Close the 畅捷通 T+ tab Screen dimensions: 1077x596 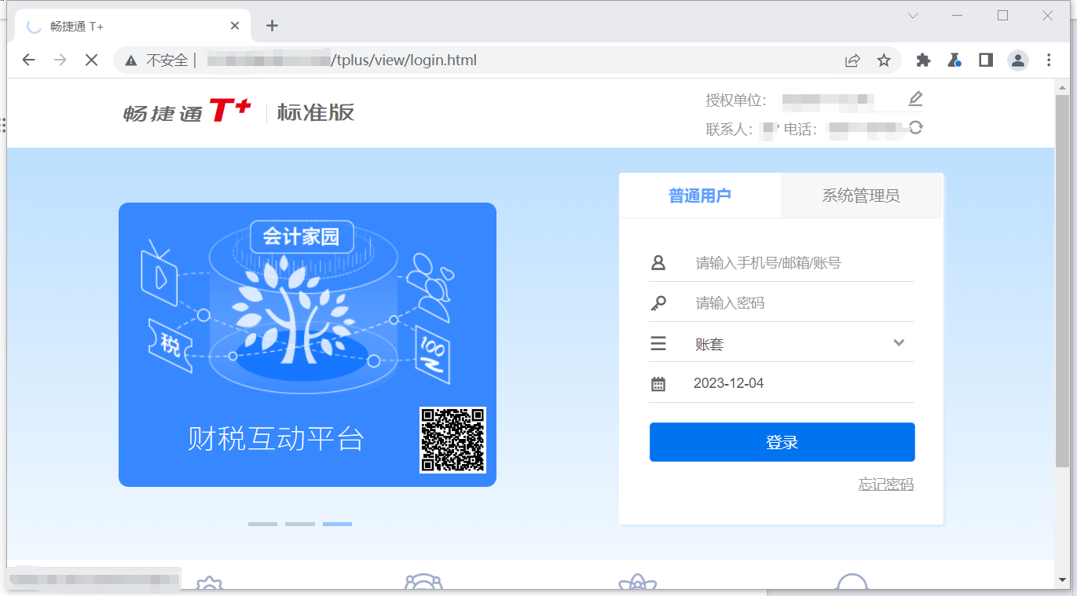pos(235,26)
